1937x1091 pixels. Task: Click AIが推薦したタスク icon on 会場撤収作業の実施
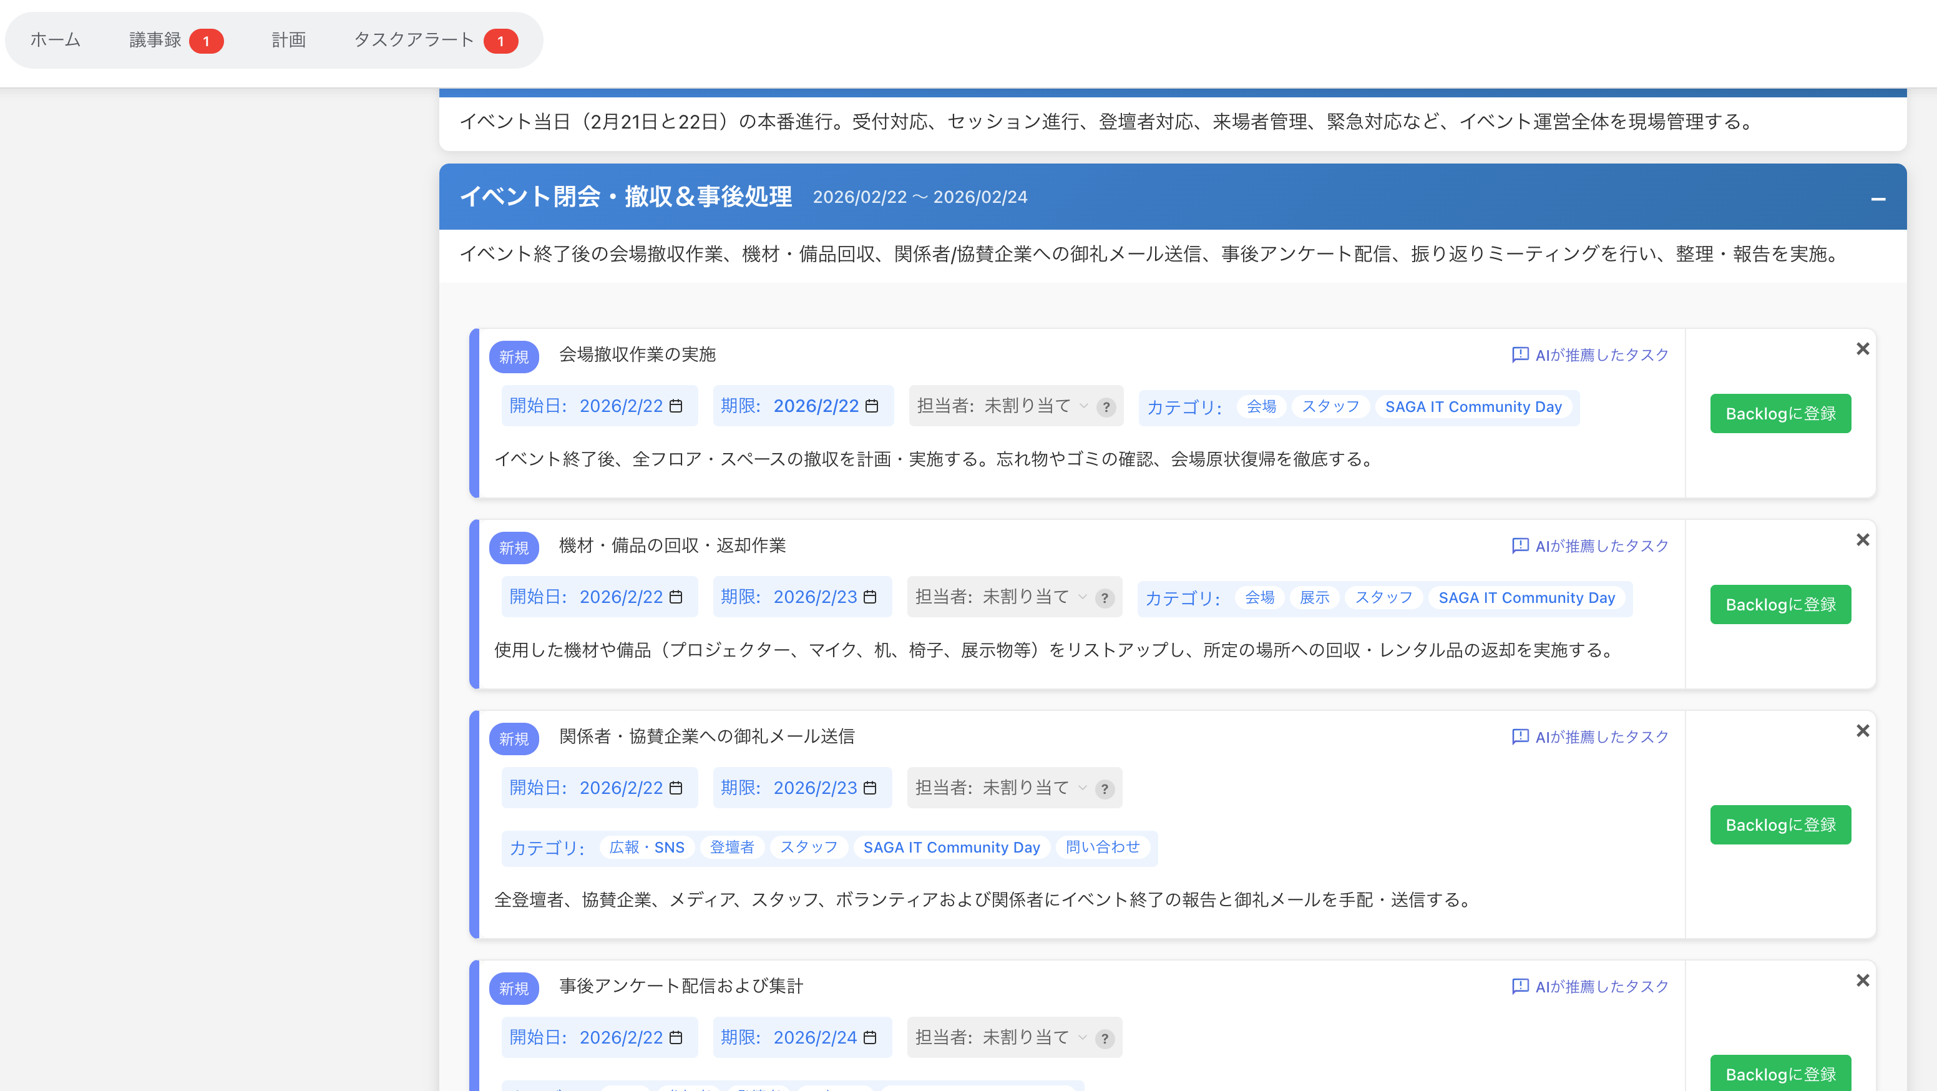[1520, 355]
